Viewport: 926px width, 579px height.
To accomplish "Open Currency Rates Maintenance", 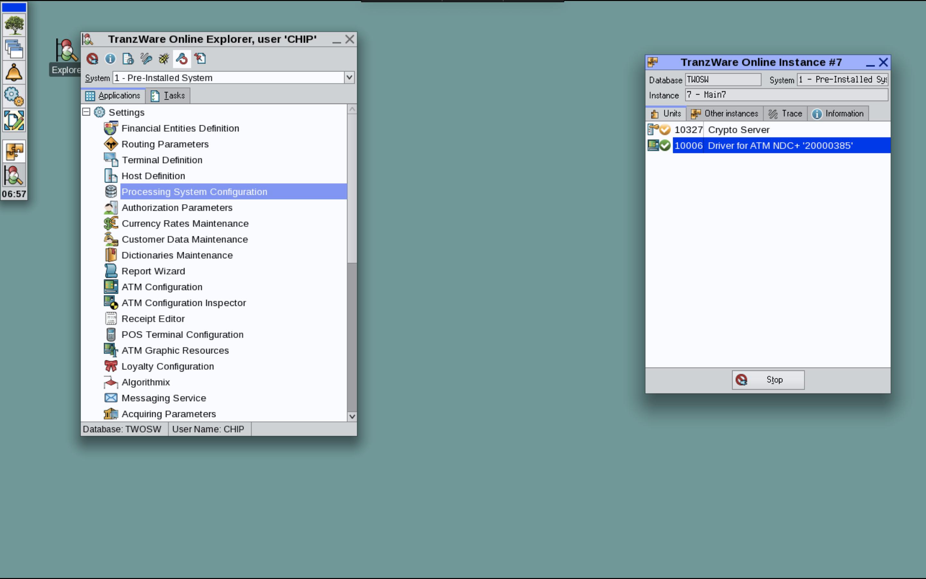I will pyautogui.click(x=185, y=223).
